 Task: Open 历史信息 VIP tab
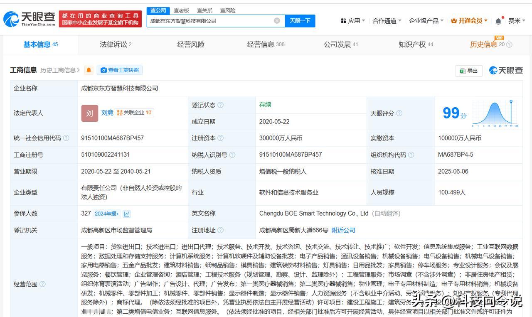(488, 44)
